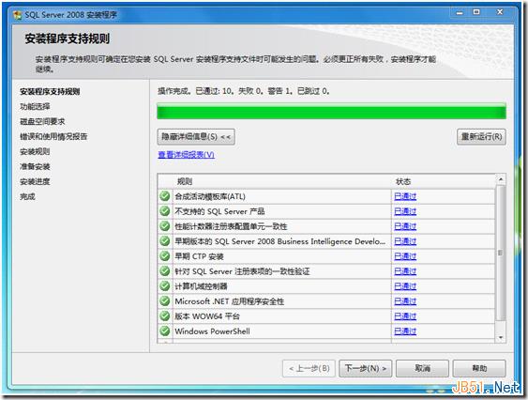528x400 pixels.
Task: Click rule text 版本 WOW64 平台
Action: coord(207,316)
